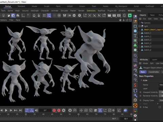Screen dimensions: 163x122
Task: Expand the Color row arrow
Action: click(158, 104)
